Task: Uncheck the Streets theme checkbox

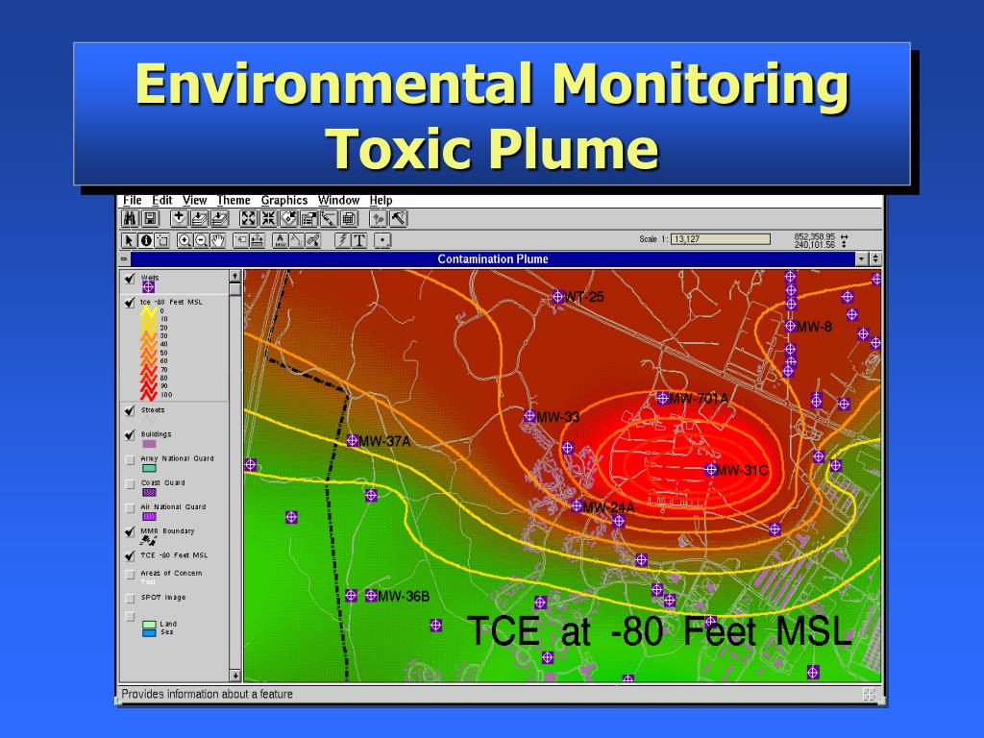Action: coord(130,410)
